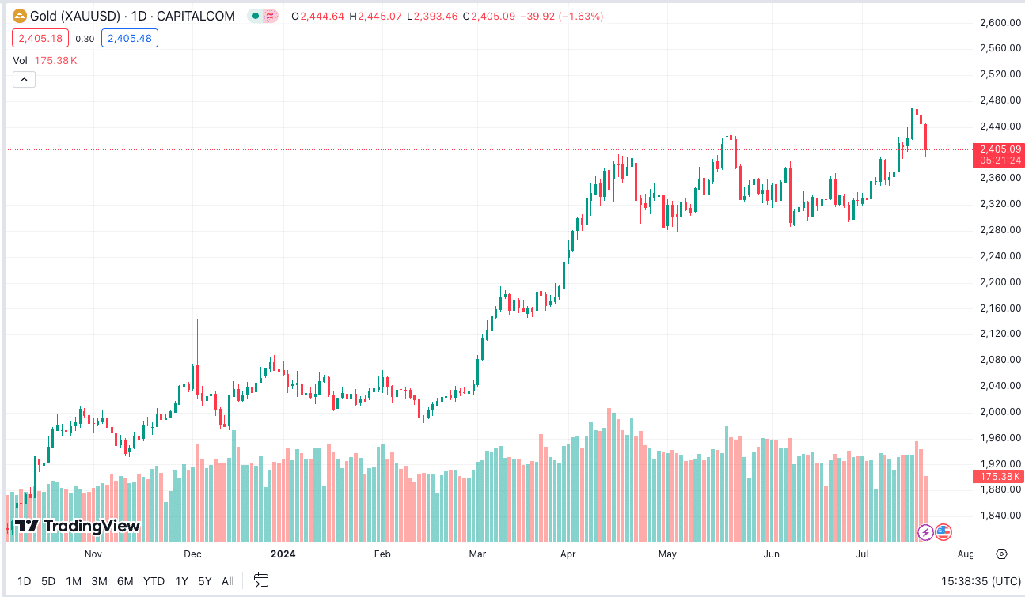Open the go-to-date calendar icon
1025x597 pixels.
tap(261, 580)
